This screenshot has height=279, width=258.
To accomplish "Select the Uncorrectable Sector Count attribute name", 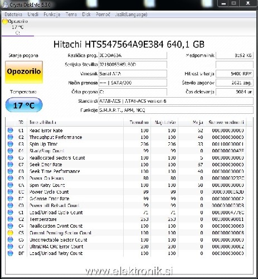I will coord(58,239).
